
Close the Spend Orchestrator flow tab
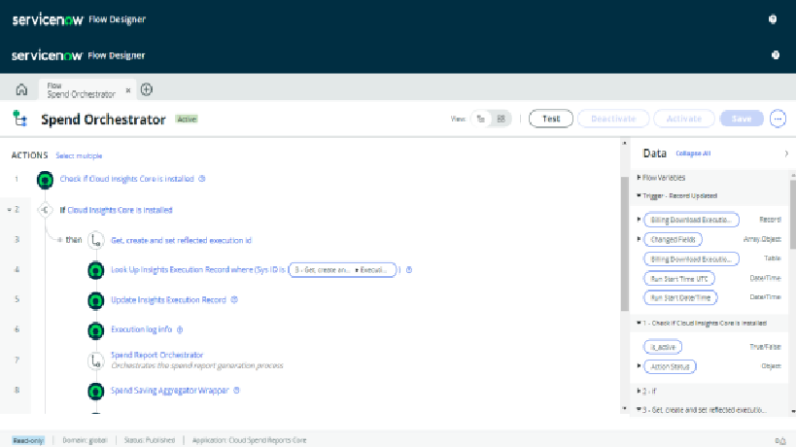(x=128, y=90)
